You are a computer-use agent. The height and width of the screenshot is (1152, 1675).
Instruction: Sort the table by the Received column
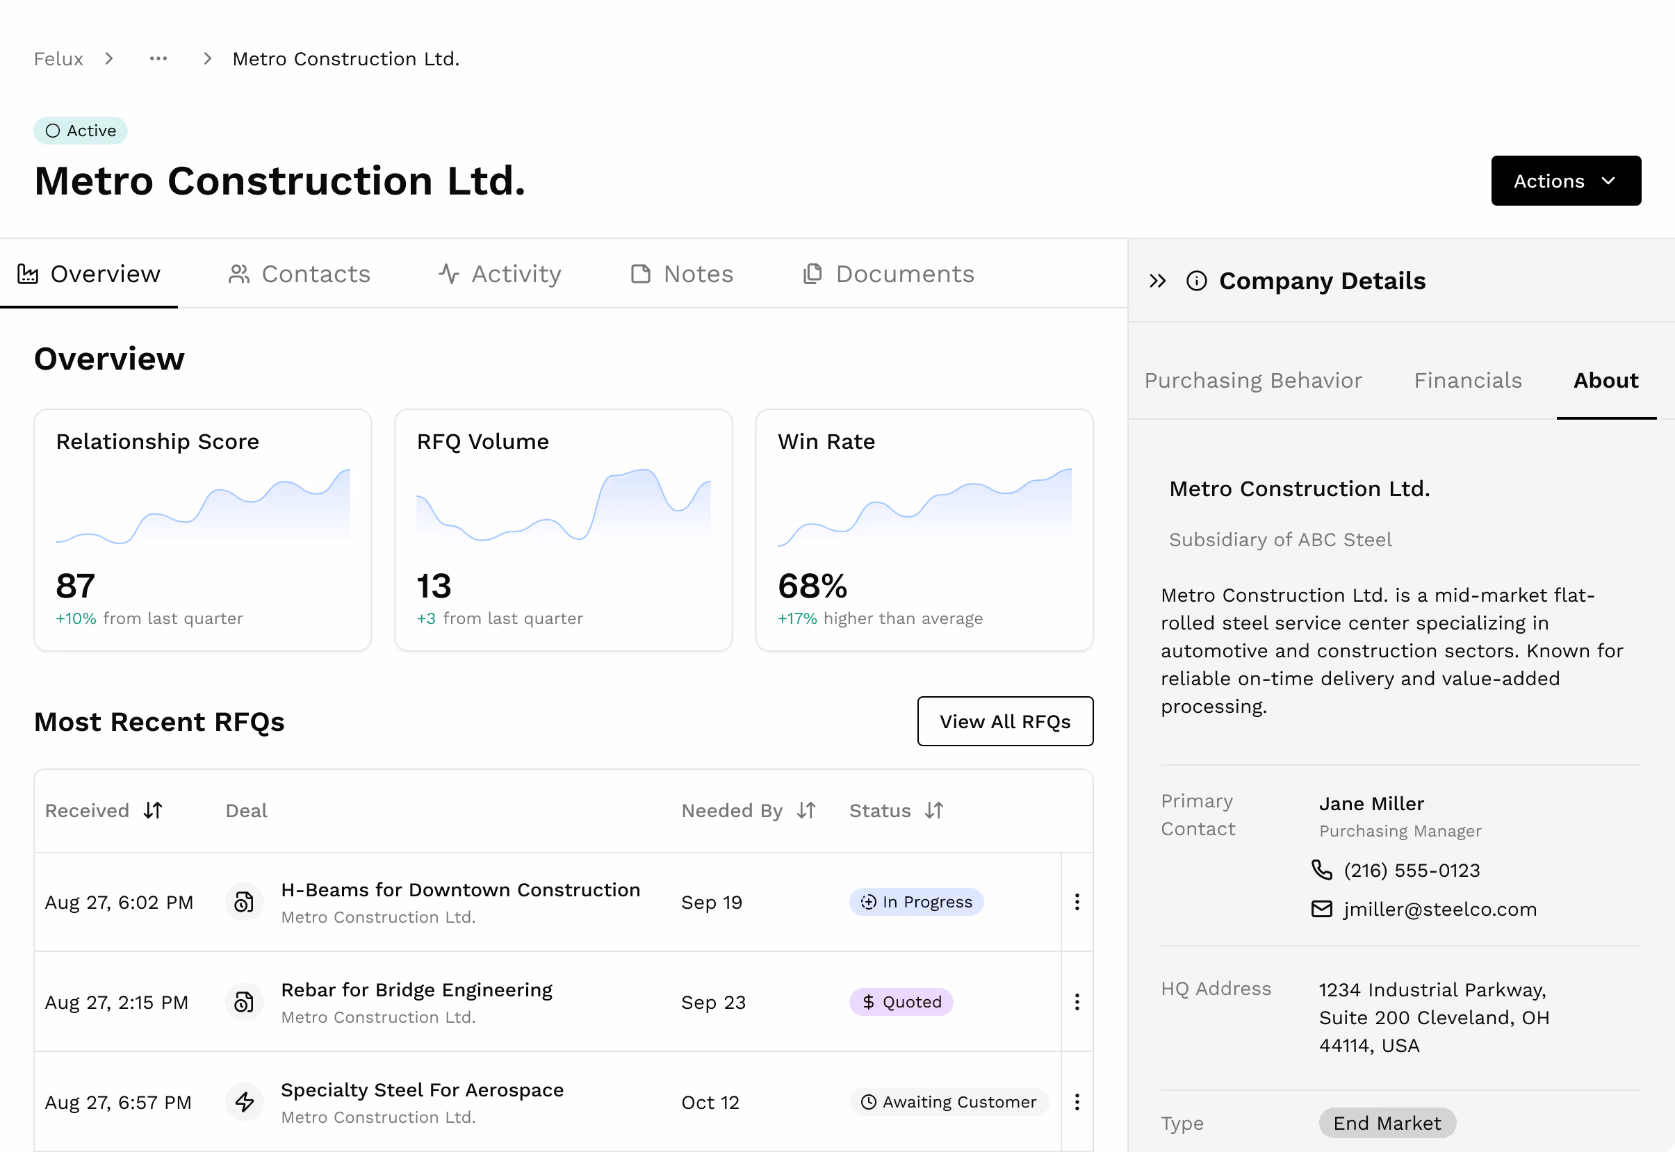[153, 811]
